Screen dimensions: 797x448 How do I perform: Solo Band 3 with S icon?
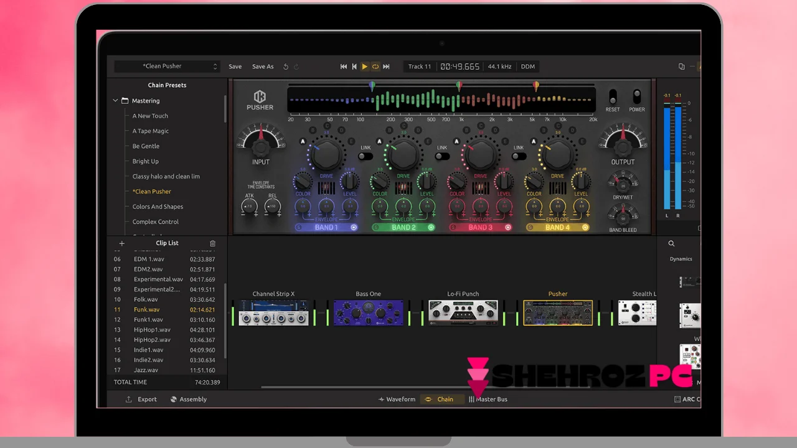click(453, 228)
